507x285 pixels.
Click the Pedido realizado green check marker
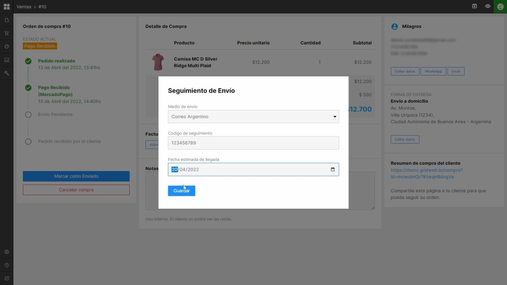(28, 61)
